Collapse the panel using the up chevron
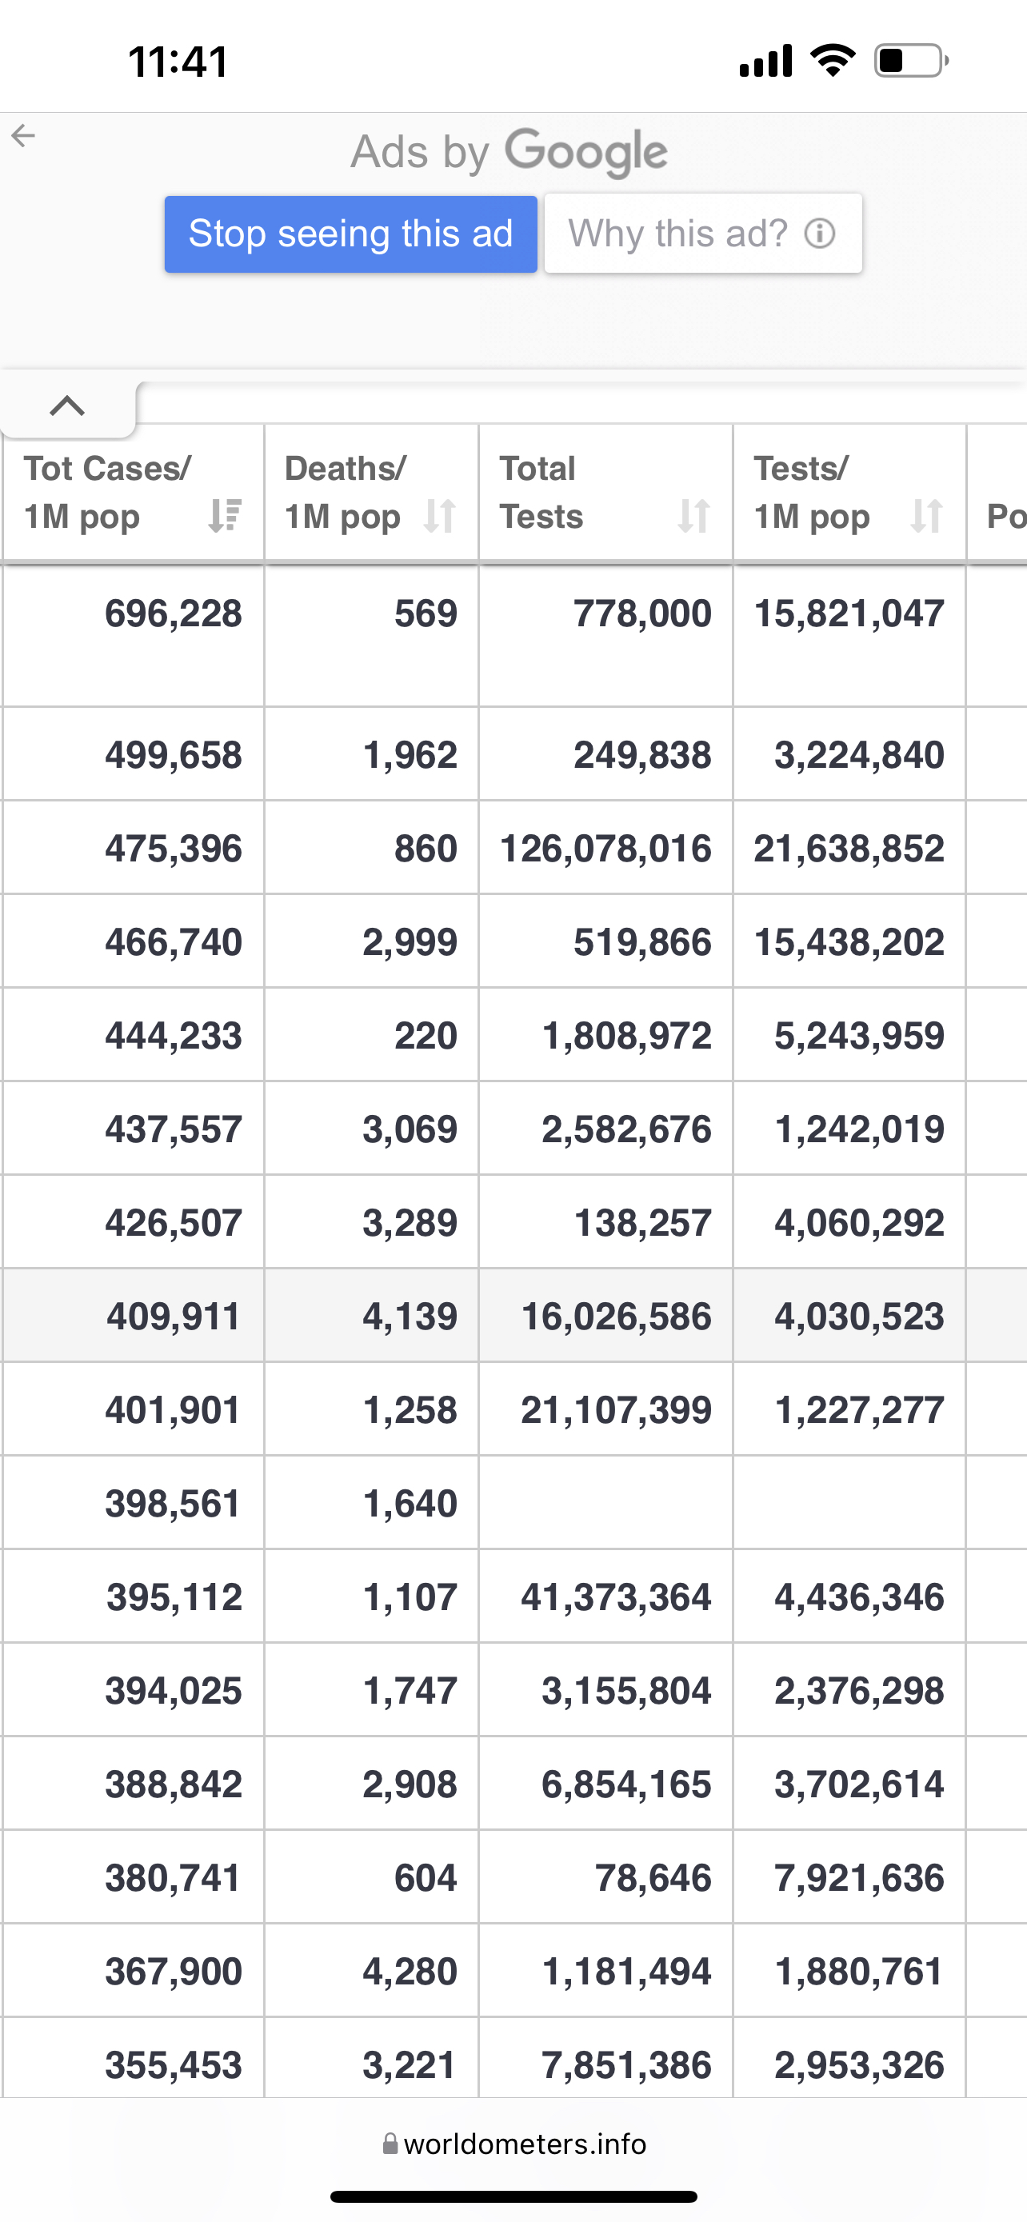The width and height of the screenshot is (1027, 2222). (x=67, y=406)
